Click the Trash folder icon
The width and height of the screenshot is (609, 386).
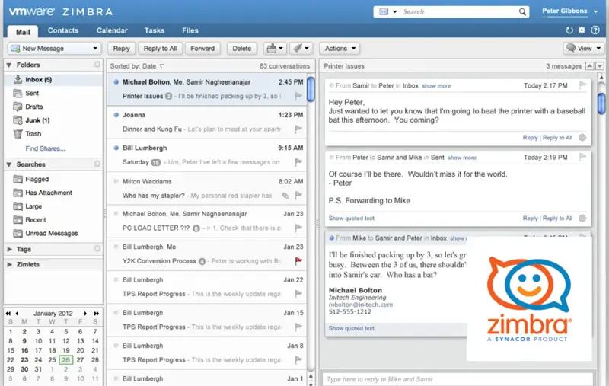[x=18, y=133]
